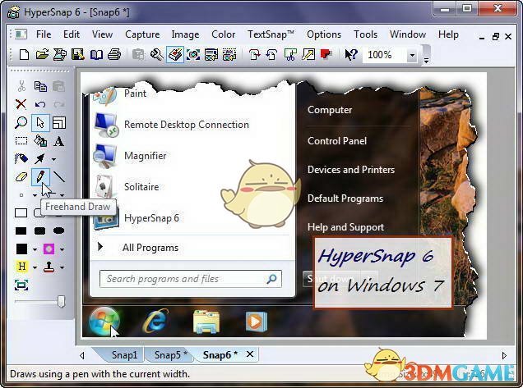523x388 pixels.
Task: Select the airbrush spray tool
Action: (x=21, y=158)
